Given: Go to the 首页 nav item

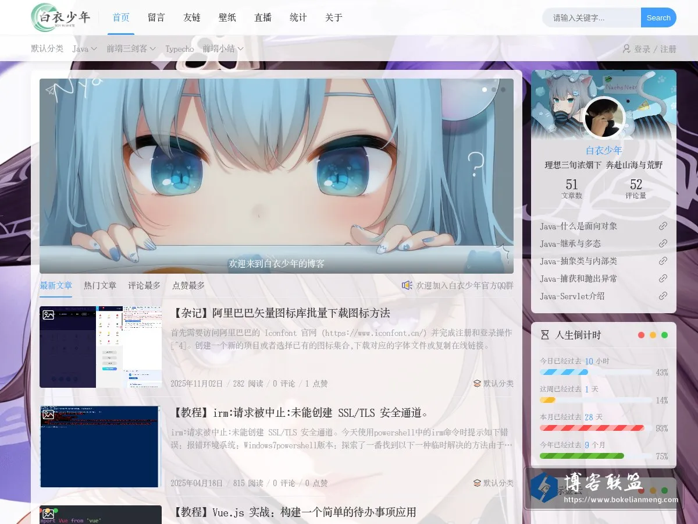Looking at the screenshot, I should 121,17.
